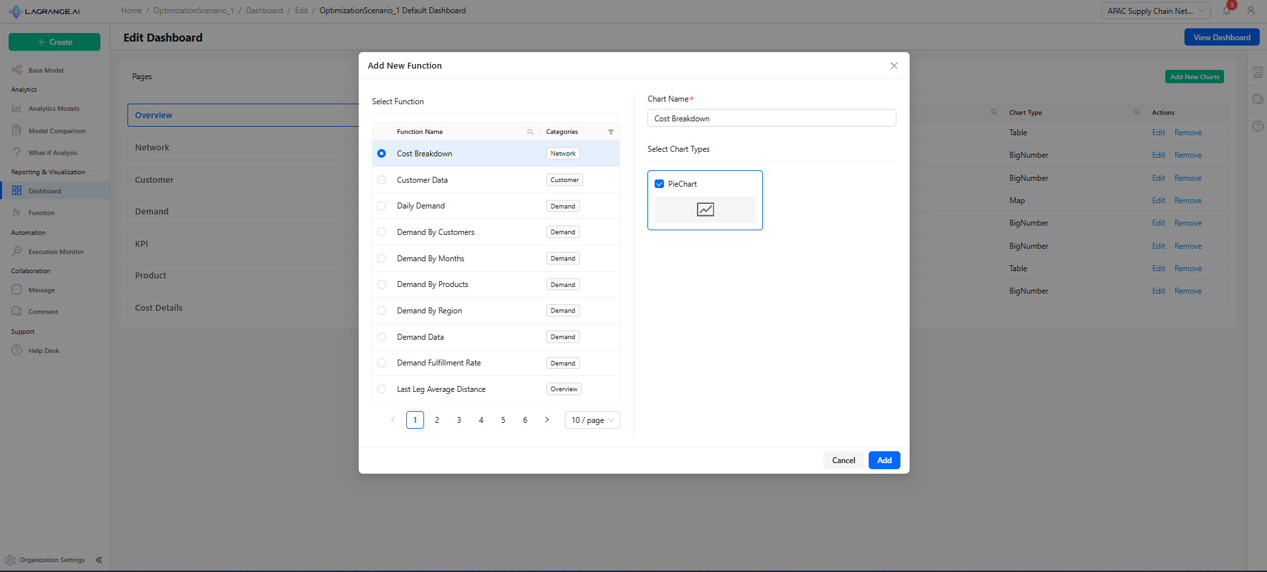Click the filter icon in Categories column
The height and width of the screenshot is (572, 1267).
[x=610, y=132]
